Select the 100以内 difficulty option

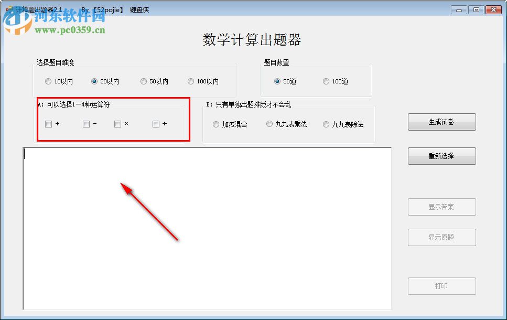(x=191, y=81)
